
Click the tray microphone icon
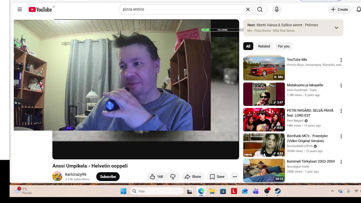pyautogui.click(x=348, y=191)
